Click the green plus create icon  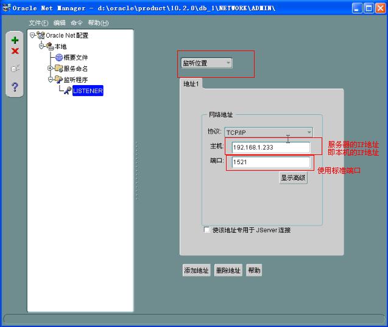15,40
